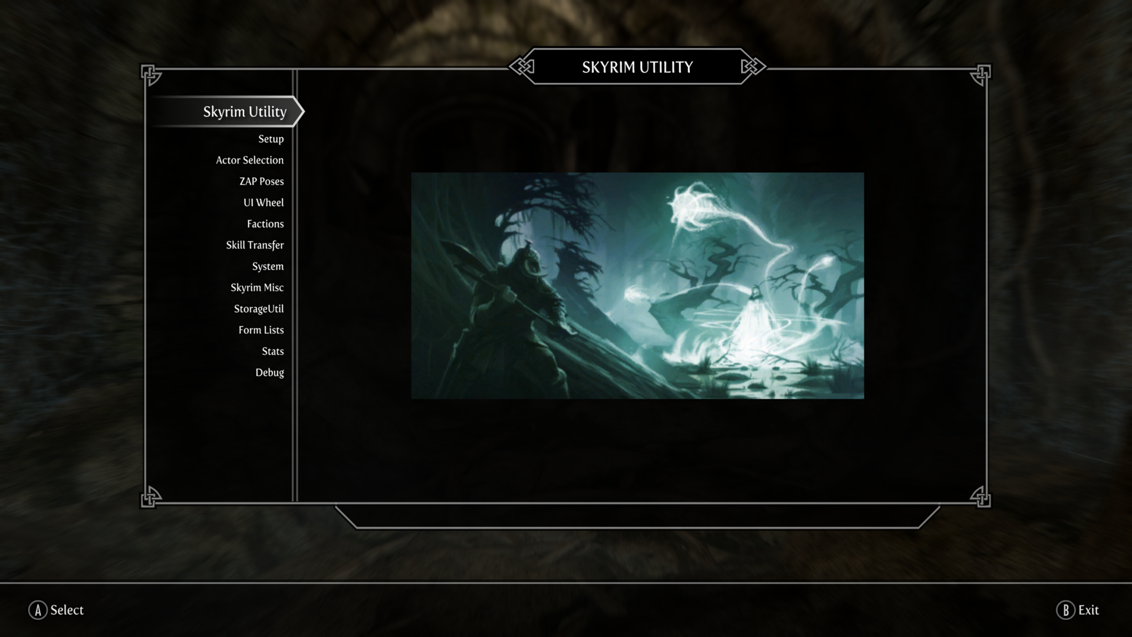The image size is (1132, 637).
Task: Go to the ZAP Poses page
Action: click(x=261, y=182)
